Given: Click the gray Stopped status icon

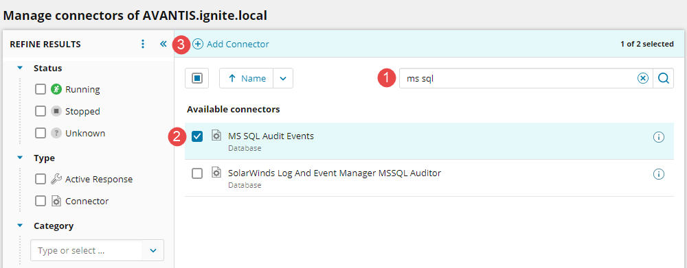Looking at the screenshot, I should (56, 111).
